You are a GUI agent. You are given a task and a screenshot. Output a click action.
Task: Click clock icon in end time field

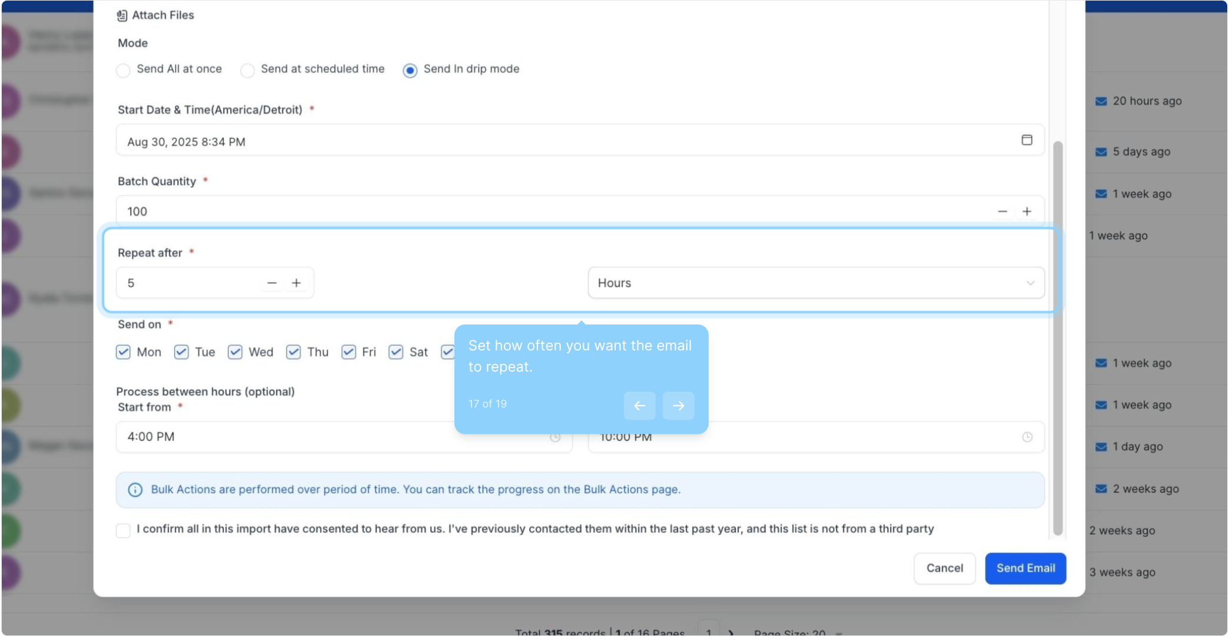[1027, 437]
